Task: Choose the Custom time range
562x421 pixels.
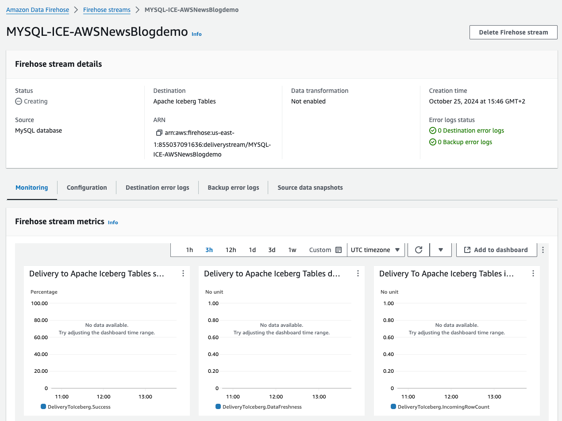Action: click(x=320, y=250)
